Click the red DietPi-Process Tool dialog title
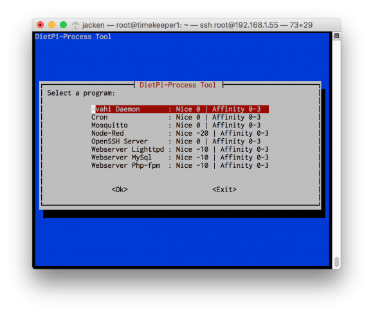This screenshot has height=315, width=373. 177,85
